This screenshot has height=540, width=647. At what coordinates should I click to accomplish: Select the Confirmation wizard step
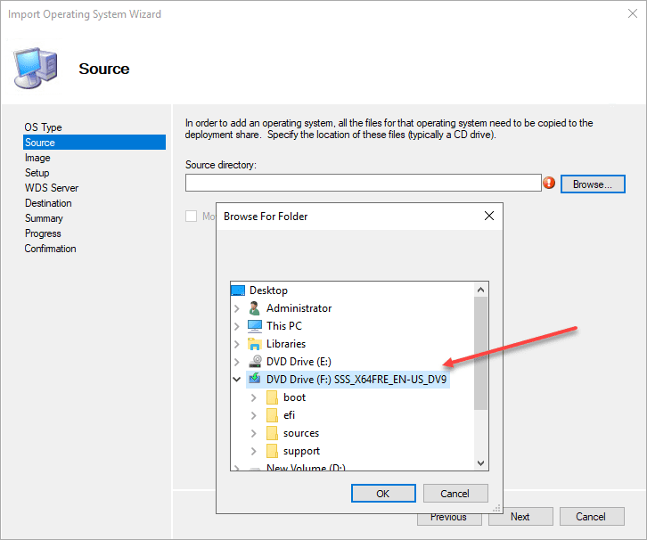click(x=50, y=249)
